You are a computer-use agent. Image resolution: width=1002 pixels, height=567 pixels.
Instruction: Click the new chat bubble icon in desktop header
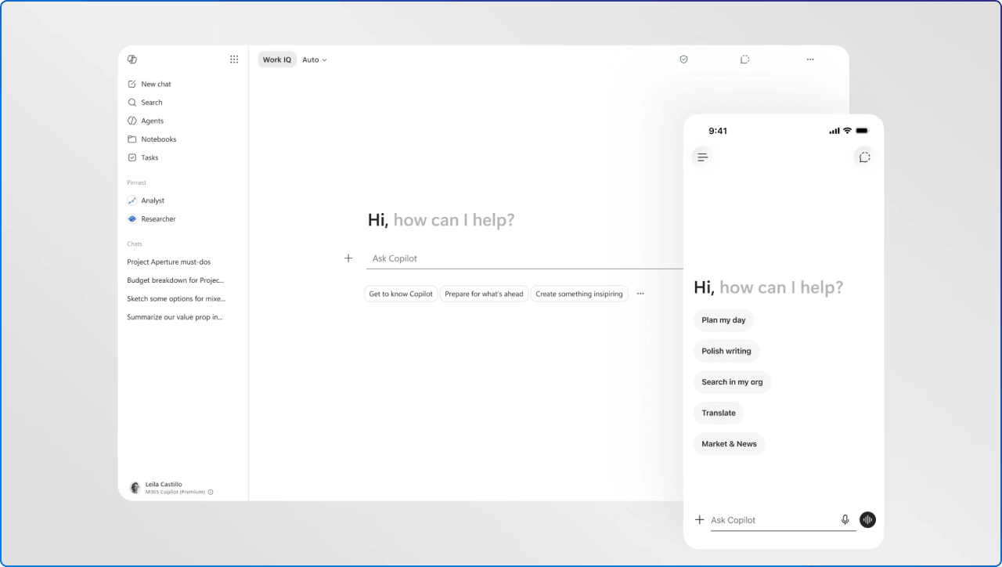pyautogui.click(x=745, y=60)
